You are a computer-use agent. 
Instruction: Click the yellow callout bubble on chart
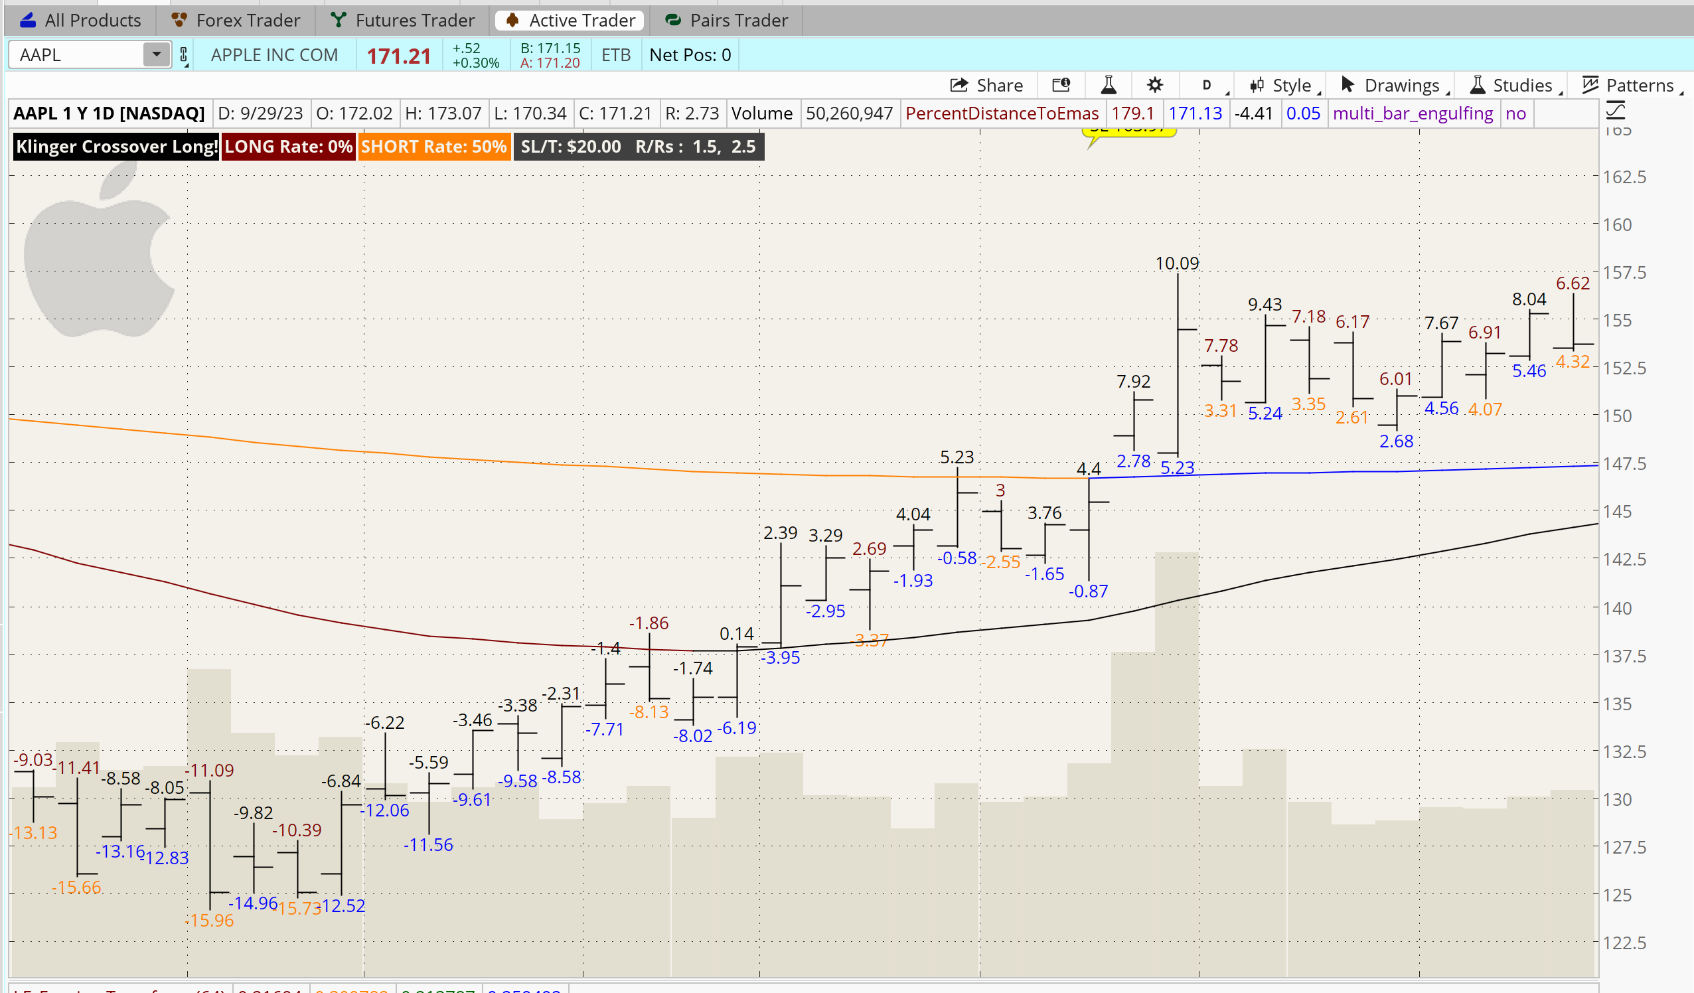tap(1128, 135)
